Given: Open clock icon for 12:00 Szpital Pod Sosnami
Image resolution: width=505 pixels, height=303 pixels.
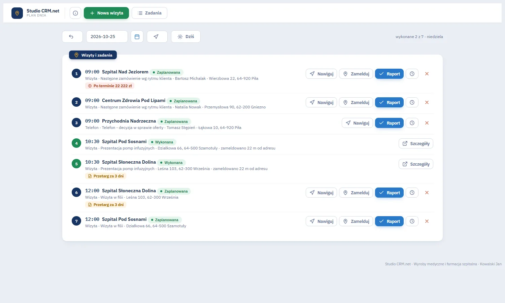Looking at the screenshot, I should click(x=412, y=221).
